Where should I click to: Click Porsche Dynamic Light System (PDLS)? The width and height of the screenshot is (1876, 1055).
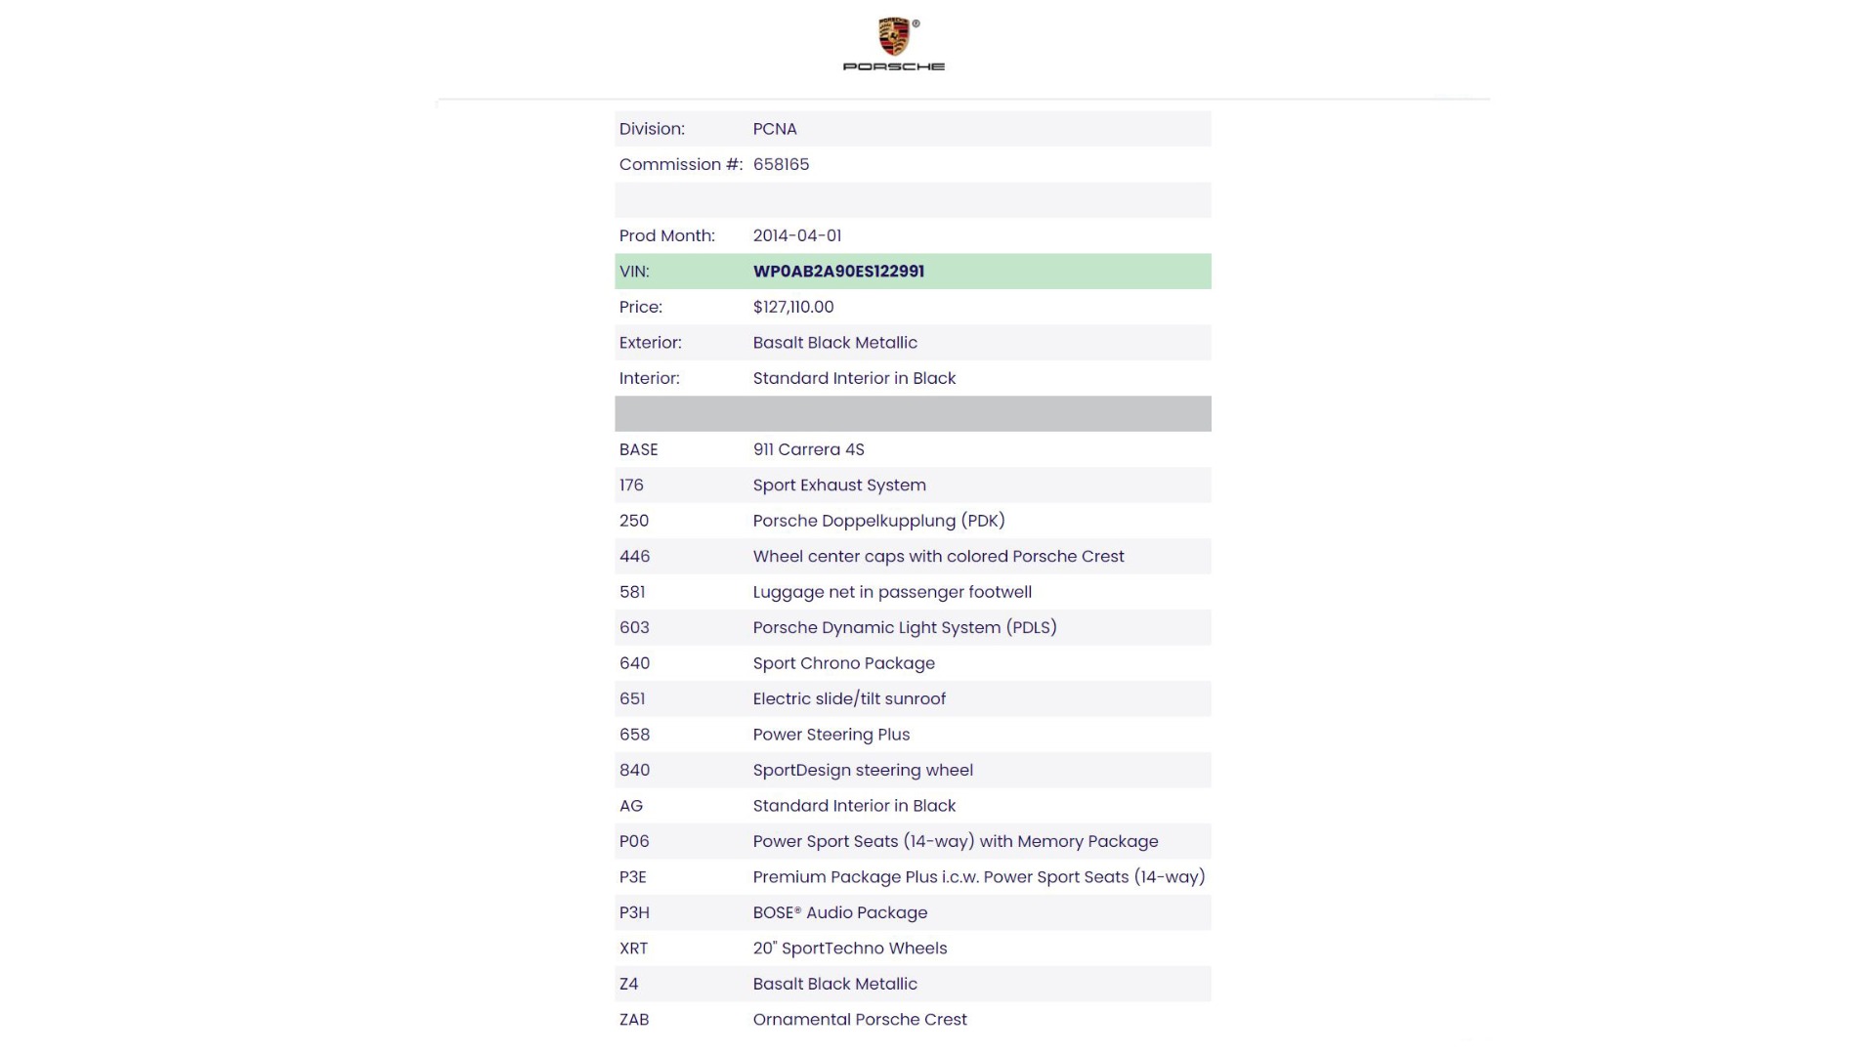[905, 628]
